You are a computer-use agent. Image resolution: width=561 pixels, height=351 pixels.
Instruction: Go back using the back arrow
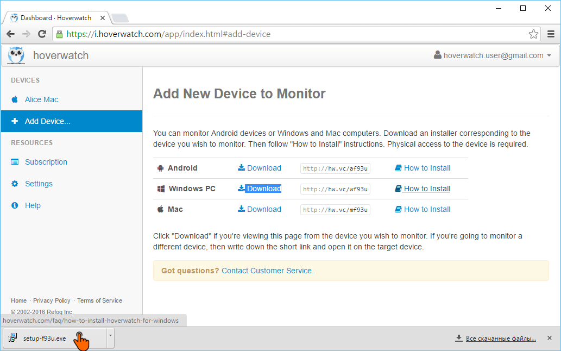coord(11,34)
